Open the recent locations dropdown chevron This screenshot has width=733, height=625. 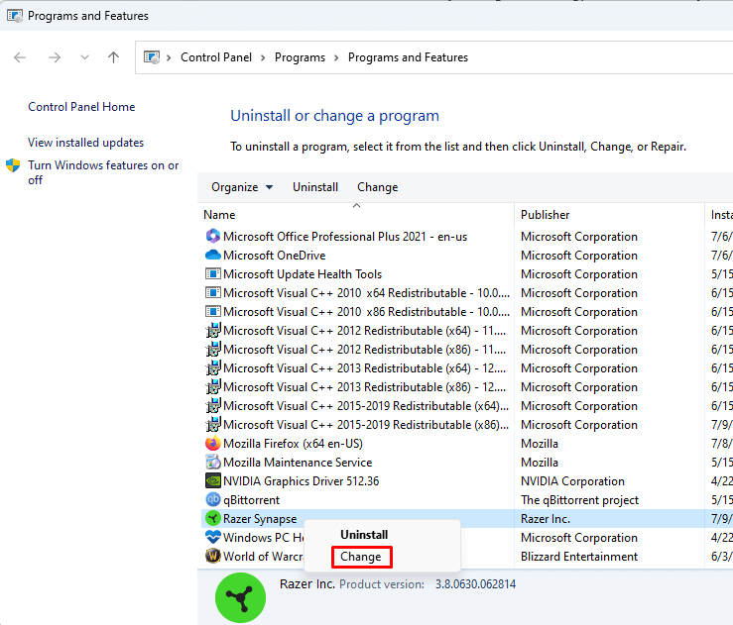84,57
